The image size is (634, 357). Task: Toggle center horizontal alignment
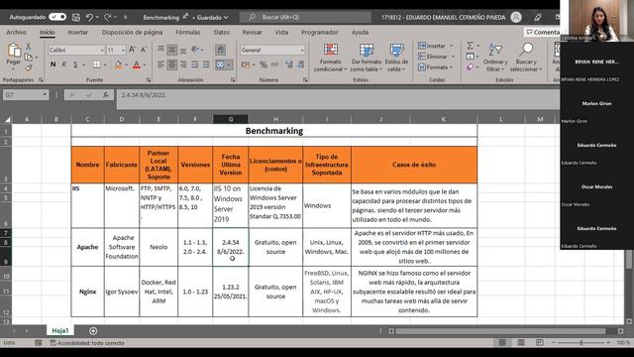click(x=171, y=64)
